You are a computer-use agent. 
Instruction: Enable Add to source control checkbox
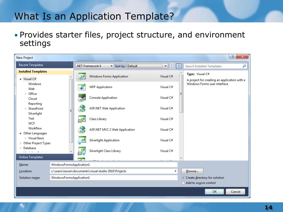click(x=183, y=183)
